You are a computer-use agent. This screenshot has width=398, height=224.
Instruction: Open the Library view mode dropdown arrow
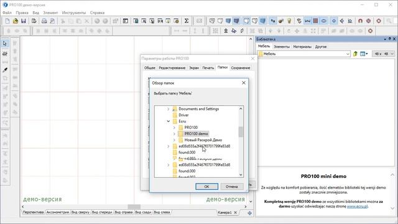tap(366, 54)
